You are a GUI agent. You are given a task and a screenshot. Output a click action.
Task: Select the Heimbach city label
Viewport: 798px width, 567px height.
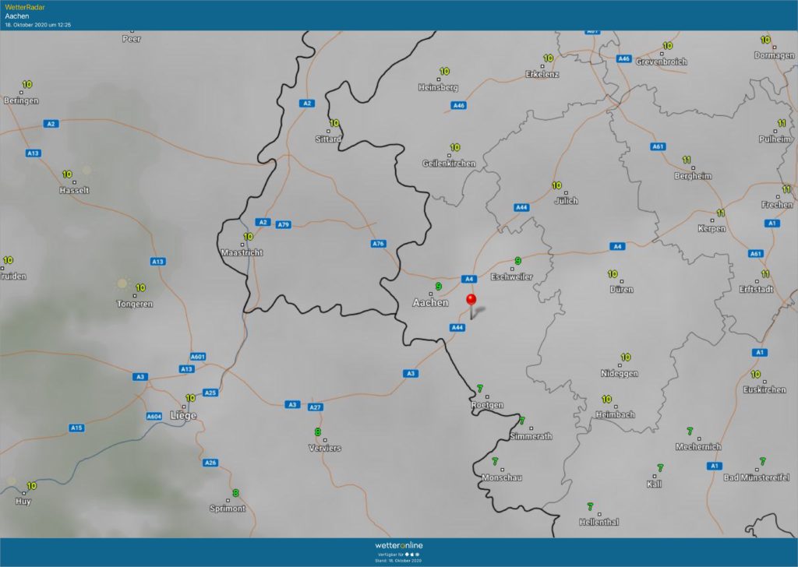pos(616,415)
